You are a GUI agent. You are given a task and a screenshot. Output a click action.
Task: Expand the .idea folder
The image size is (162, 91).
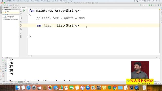coord(4,11)
